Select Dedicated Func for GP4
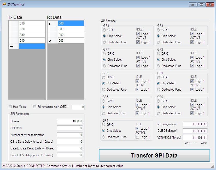Screen dimensions: 216x170 tap(103, 137)
